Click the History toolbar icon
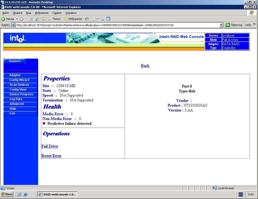Viewport: 258px width, 199px height. point(87,19)
